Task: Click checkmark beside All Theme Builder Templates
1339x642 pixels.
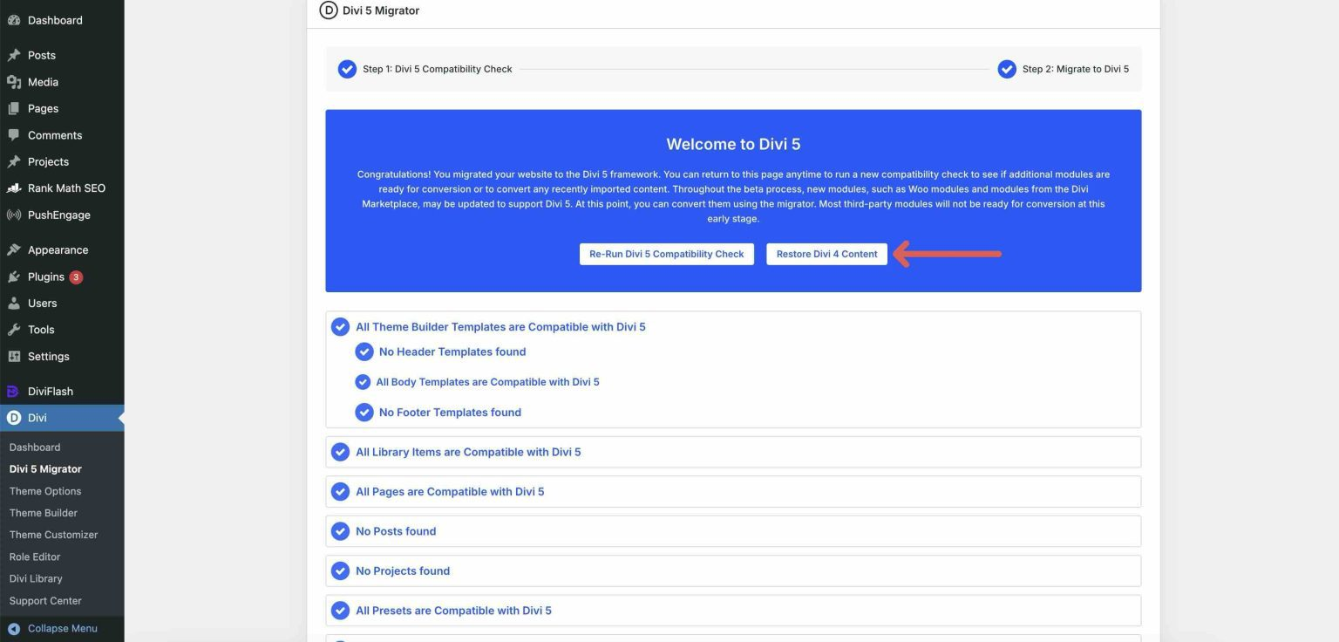Action: [340, 327]
